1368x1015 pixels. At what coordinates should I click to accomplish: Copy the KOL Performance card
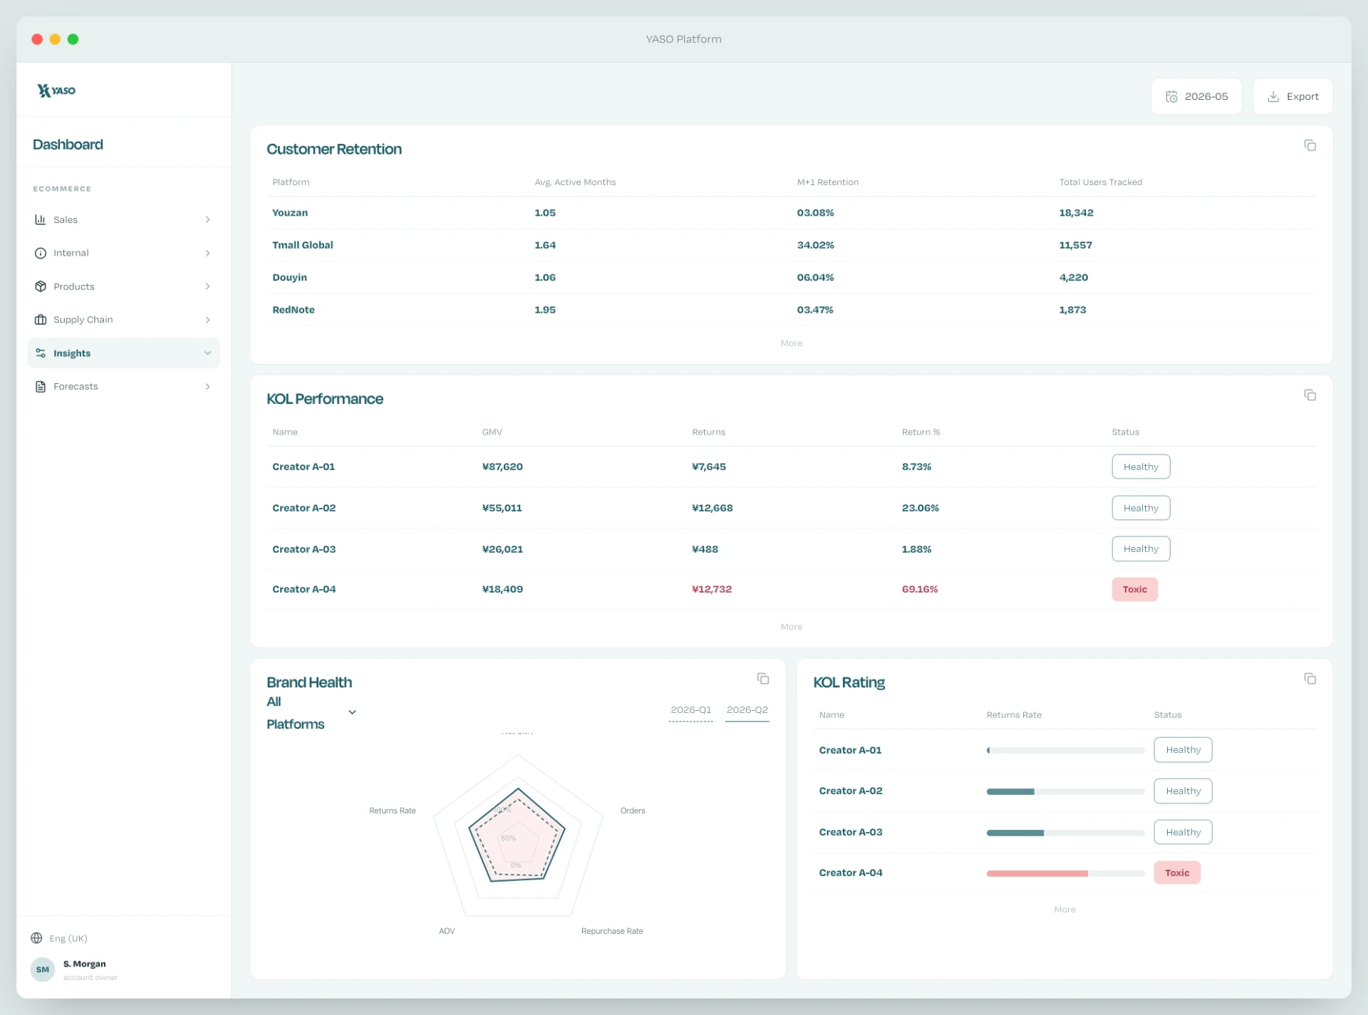coord(1310,395)
